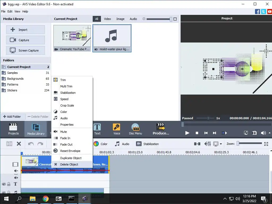272x204 pixels.
Task: Redo the last action
Action: pos(40,144)
